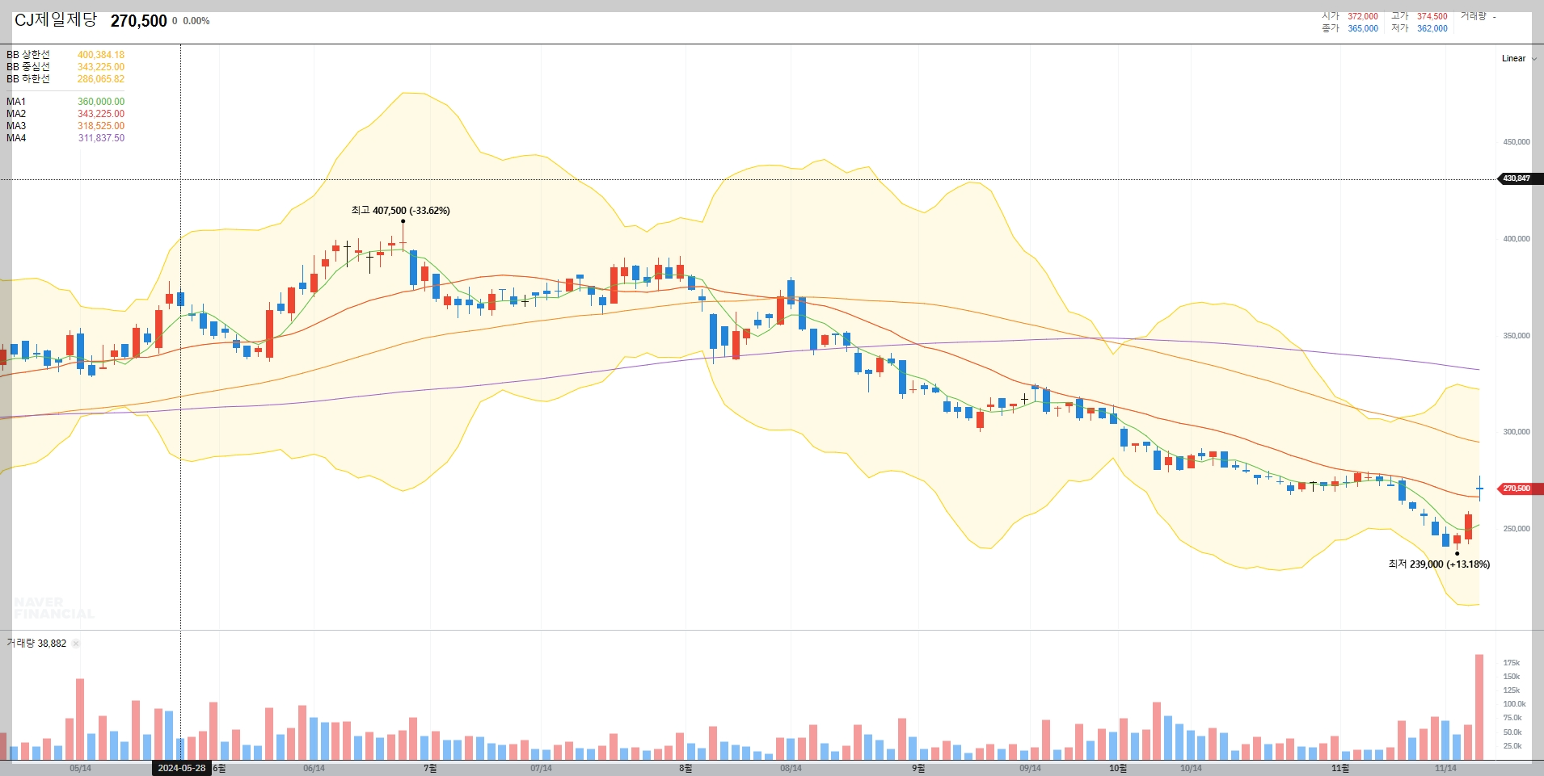Click the 거래량 label in the top header
The image size is (1544, 776).
[1473, 16]
